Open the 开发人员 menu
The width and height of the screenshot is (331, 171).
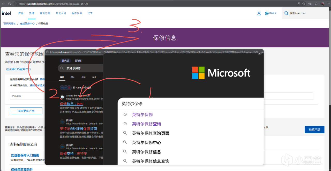tap(61, 13)
